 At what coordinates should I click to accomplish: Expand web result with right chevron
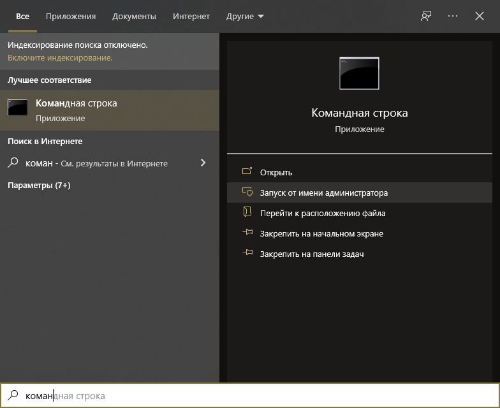click(203, 163)
